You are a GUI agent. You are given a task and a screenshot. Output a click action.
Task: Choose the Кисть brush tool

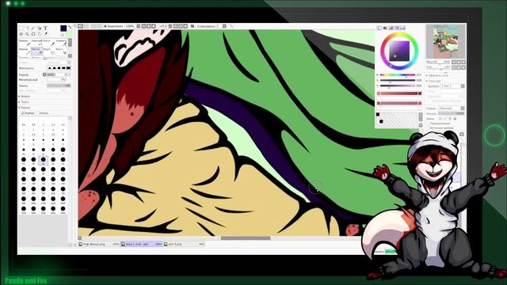(48, 42)
